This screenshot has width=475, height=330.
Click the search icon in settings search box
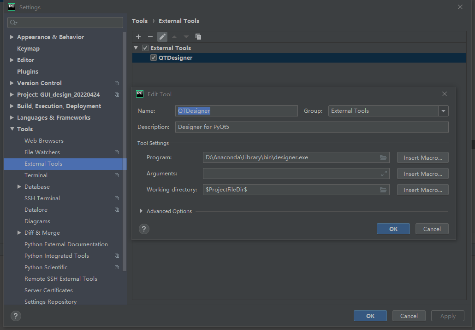click(13, 23)
